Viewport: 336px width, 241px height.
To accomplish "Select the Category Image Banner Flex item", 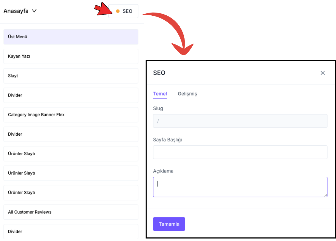I will click(71, 115).
